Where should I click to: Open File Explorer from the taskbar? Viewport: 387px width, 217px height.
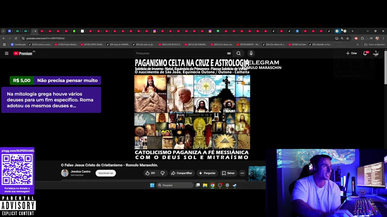click(x=205, y=185)
